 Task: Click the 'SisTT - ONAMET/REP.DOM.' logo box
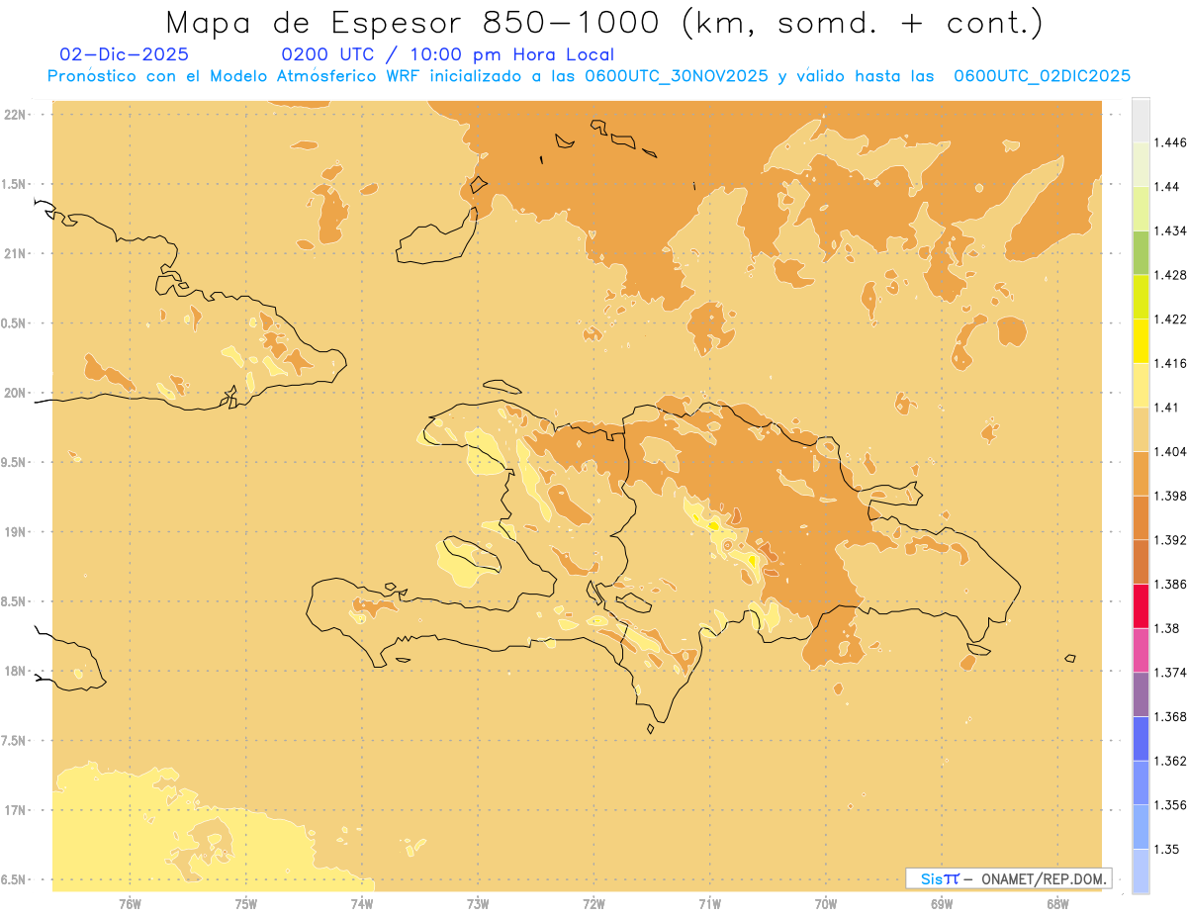tap(1009, 878)
